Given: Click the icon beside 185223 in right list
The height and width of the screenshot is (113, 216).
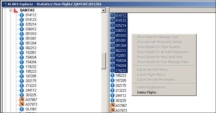Looking at the screenshot, I should tap(112, 75).
